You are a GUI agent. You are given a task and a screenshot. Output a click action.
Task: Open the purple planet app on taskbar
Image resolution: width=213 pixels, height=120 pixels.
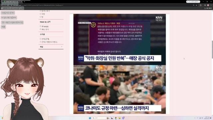click(123, 118)
